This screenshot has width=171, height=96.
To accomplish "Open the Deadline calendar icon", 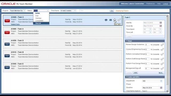I will (161, 88).
